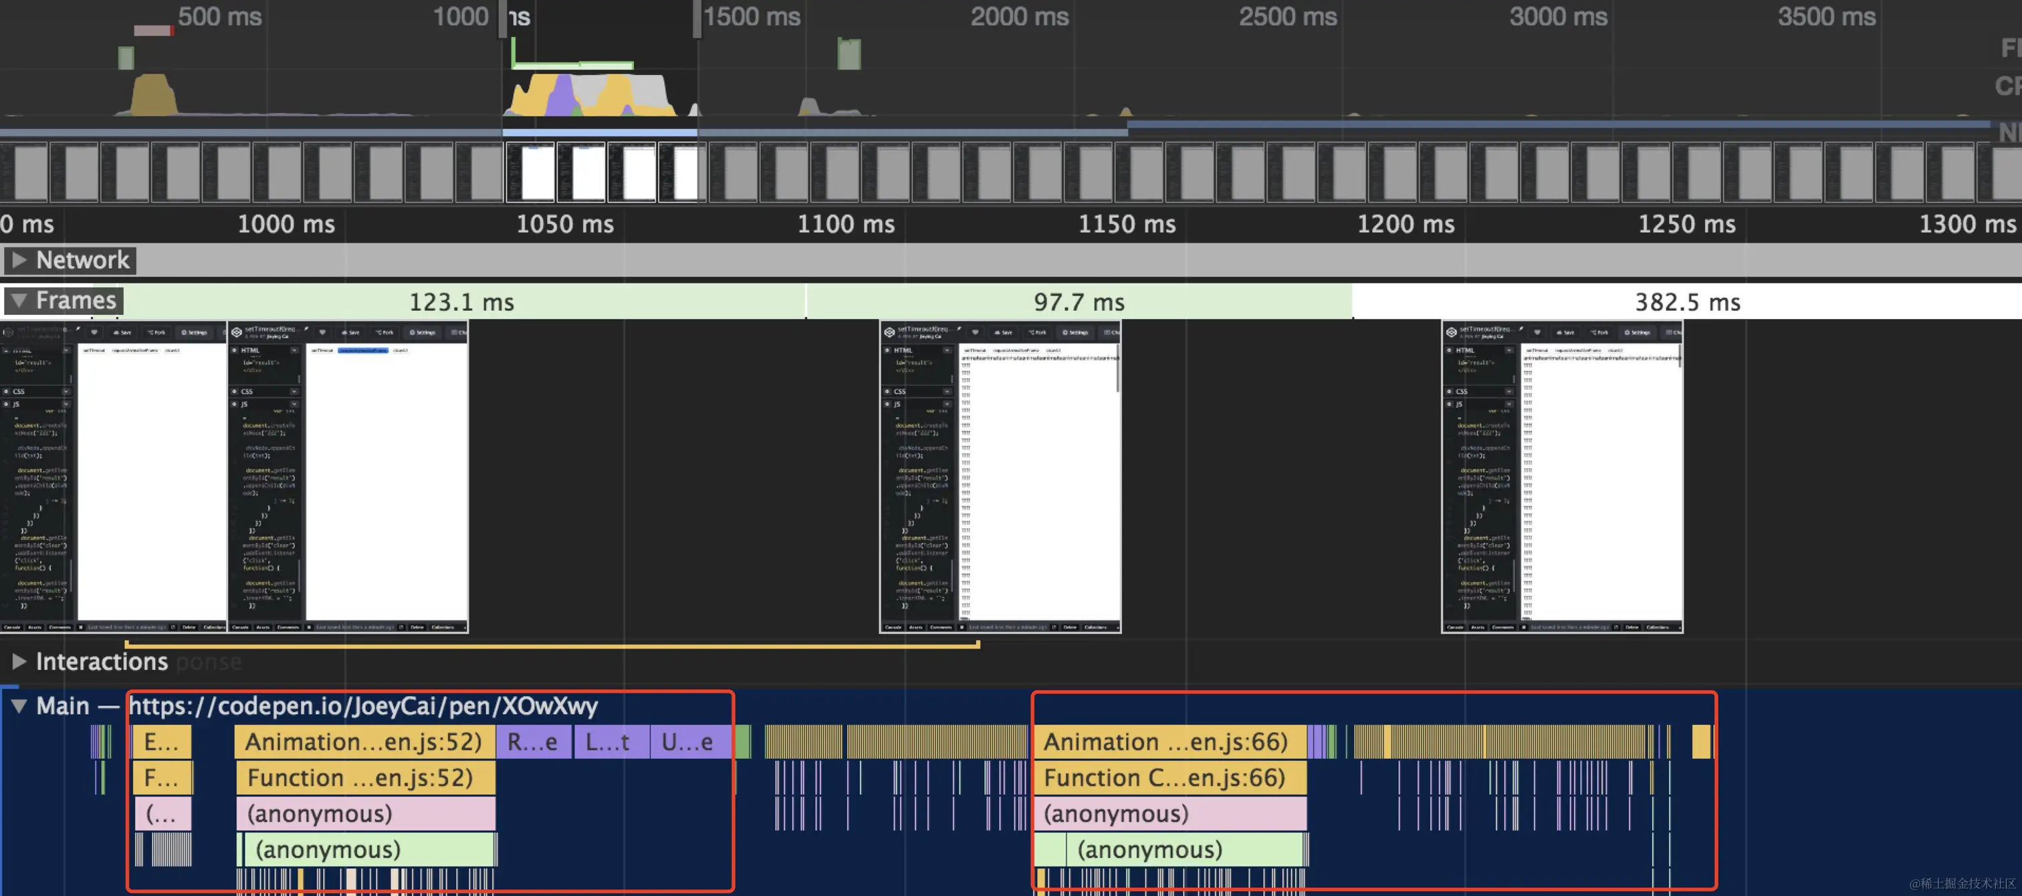Click the left overview selection handle
2022x896 pixels.
503,19
